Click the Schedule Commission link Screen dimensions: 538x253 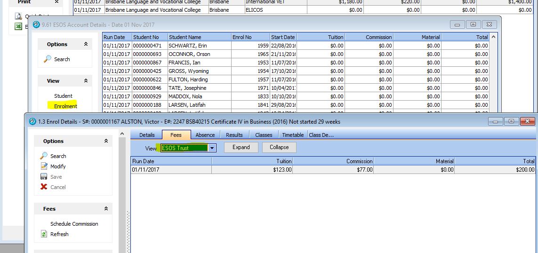click(x=74, y=224)
